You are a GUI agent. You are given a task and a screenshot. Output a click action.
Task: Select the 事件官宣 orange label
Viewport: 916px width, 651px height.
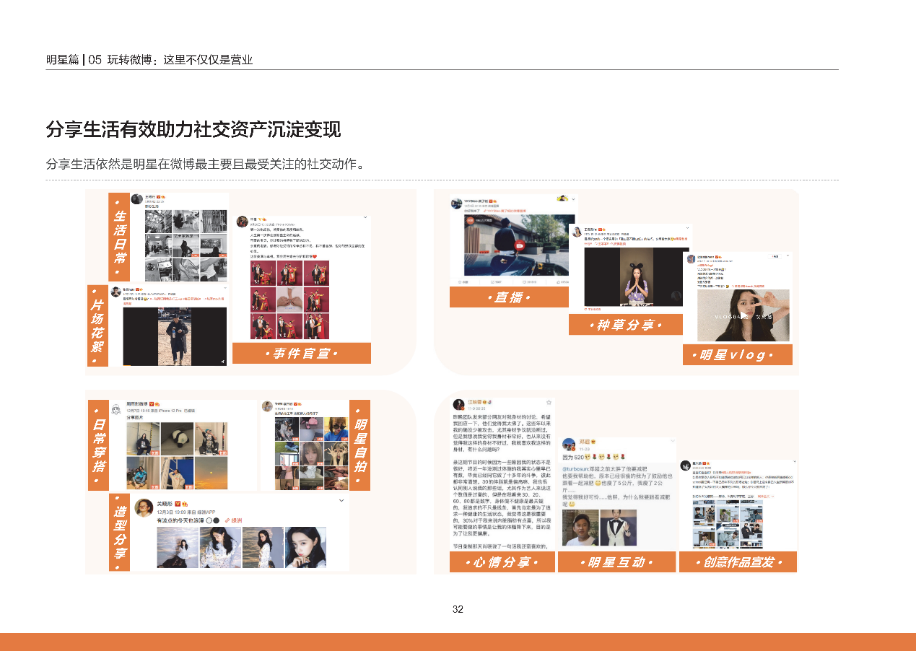pos(301,354)
